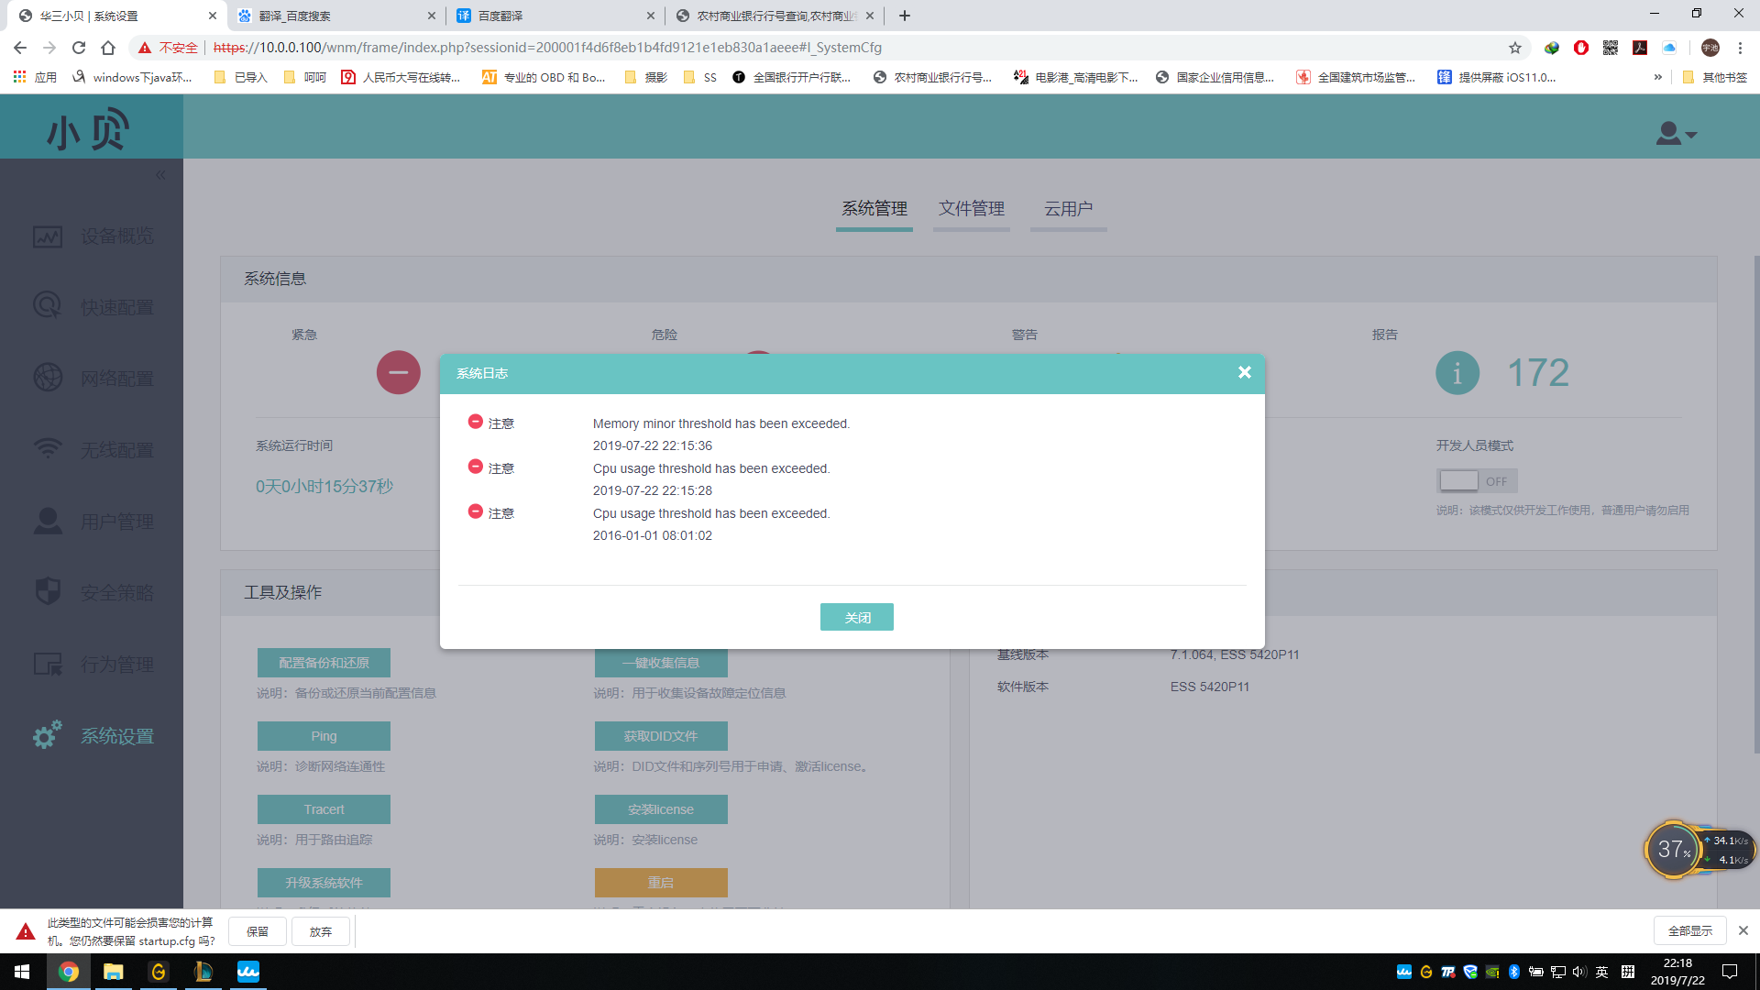Click the 关闭 button in dialog

coord(856,617)
